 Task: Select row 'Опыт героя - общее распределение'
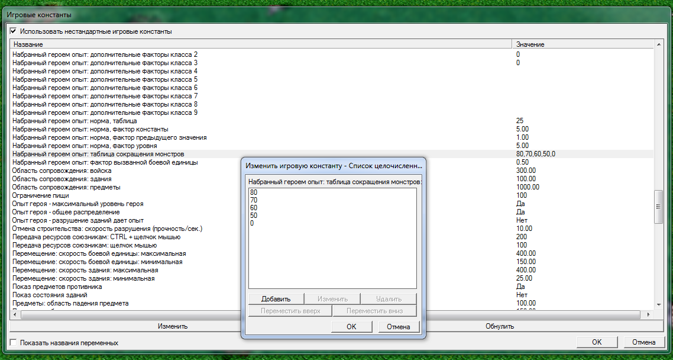(x=126, y=212)
